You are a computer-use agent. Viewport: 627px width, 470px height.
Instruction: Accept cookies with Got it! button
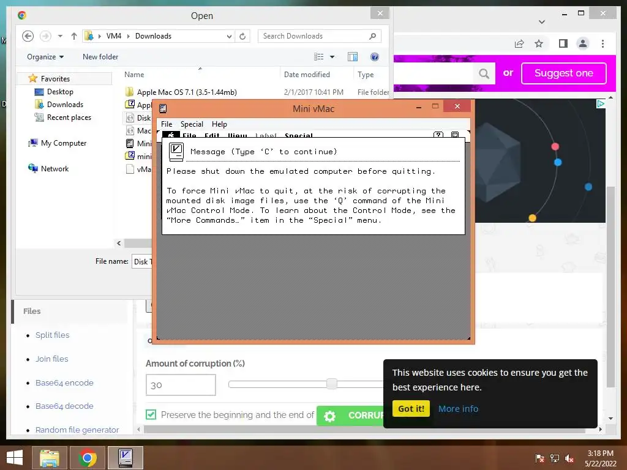[411, 408]
